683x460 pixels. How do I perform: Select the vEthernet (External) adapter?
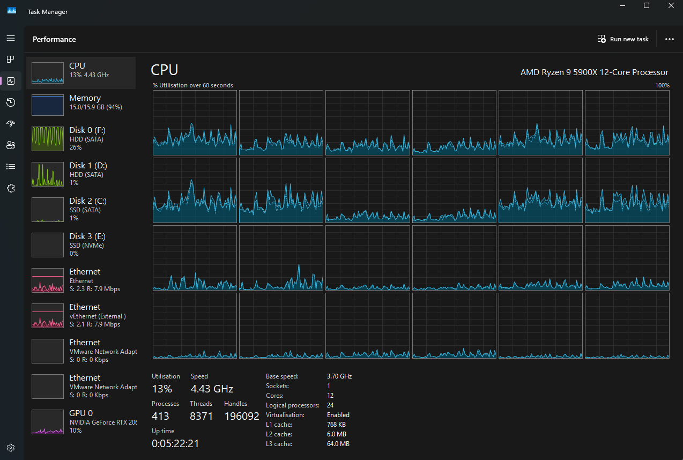(x=81, y=315)
